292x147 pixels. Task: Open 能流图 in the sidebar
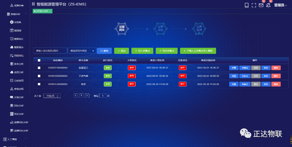pos(16,30)
